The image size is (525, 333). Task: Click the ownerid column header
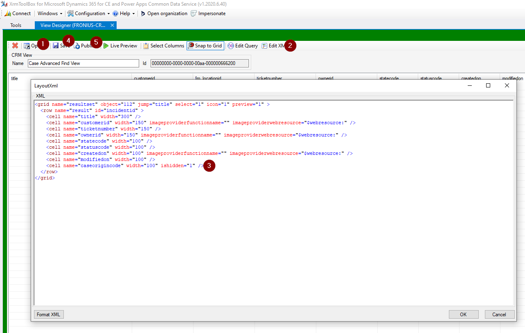coord(347,78)
